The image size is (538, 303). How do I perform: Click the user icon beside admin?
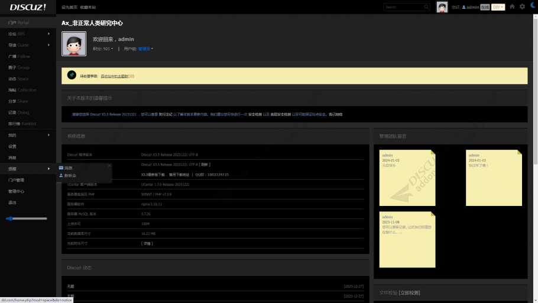pos(464,7)
